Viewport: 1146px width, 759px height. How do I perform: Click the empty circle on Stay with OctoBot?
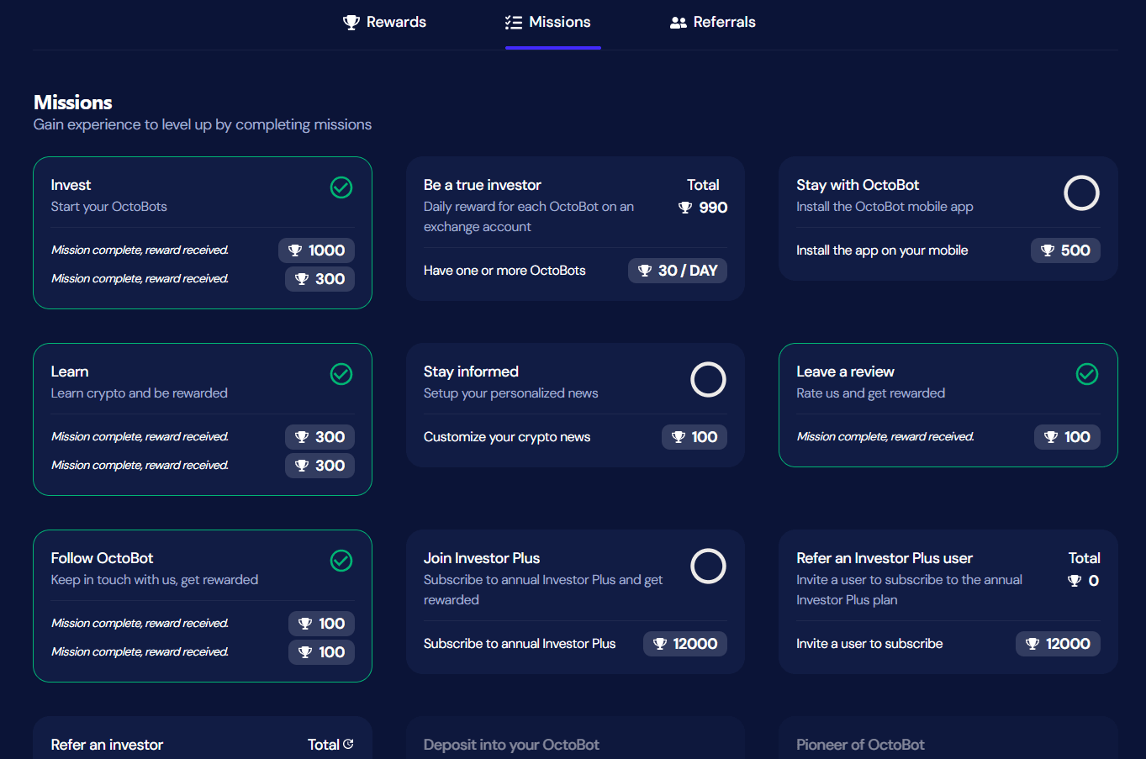tap(1081, 193)
